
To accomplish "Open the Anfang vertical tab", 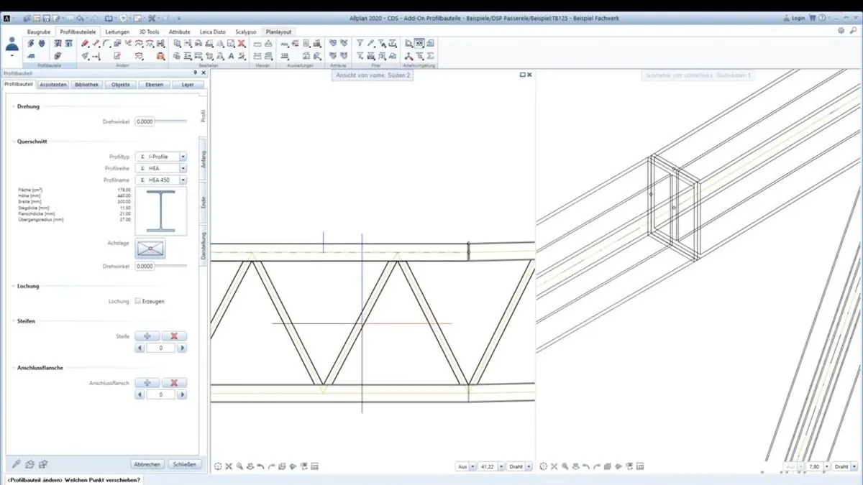I will tap(204, 159).
